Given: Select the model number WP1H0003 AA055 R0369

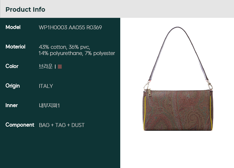Looking at the screenshot, I should coord(70,27).
